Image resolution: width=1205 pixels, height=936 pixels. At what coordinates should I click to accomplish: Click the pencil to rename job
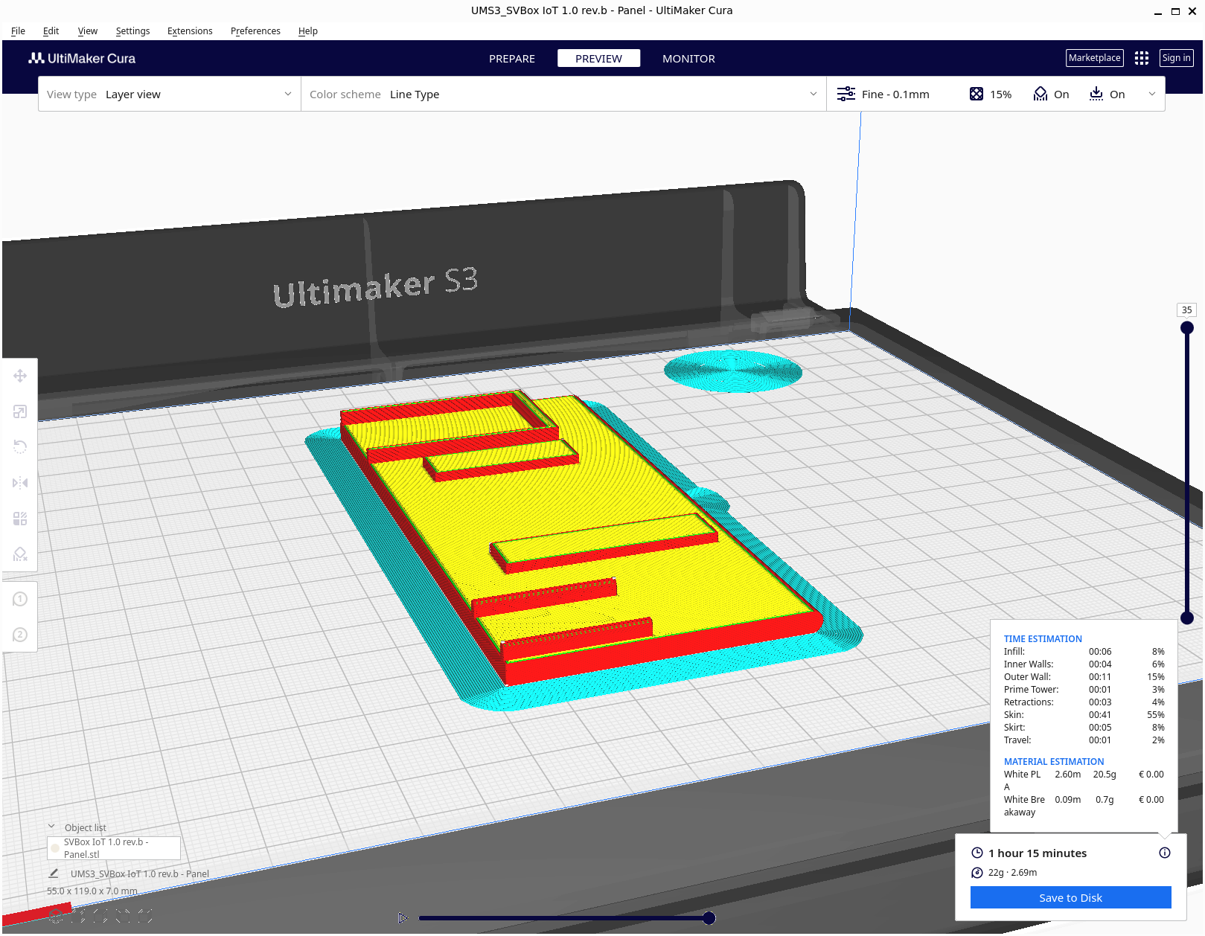[54, 874]
